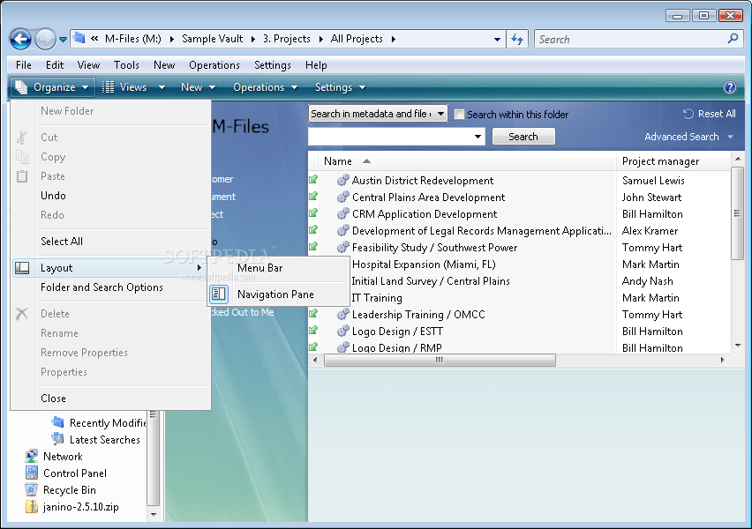Click the horizontal scrollbar of project list

[440, 360]
